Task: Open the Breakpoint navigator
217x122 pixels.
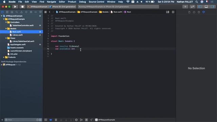Action: (36, 12)
